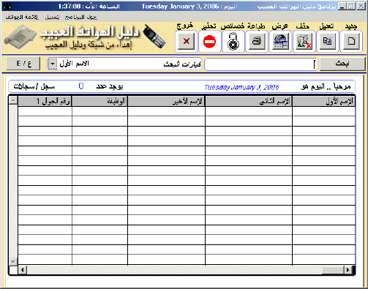
Task: Click the Exit (خروج) red X icon
Action: pos(186,41)
